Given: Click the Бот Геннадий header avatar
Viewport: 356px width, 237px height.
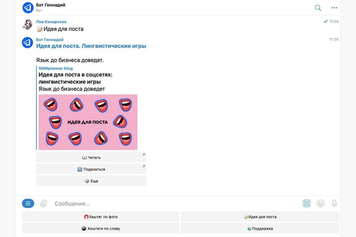Looking at the screenshot, I should 28,8.
